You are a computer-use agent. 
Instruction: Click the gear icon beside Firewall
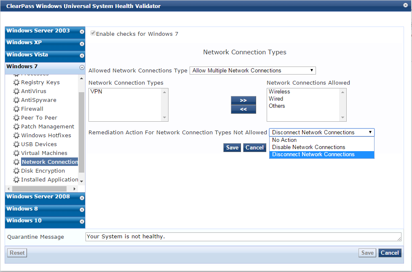point(16,109)
